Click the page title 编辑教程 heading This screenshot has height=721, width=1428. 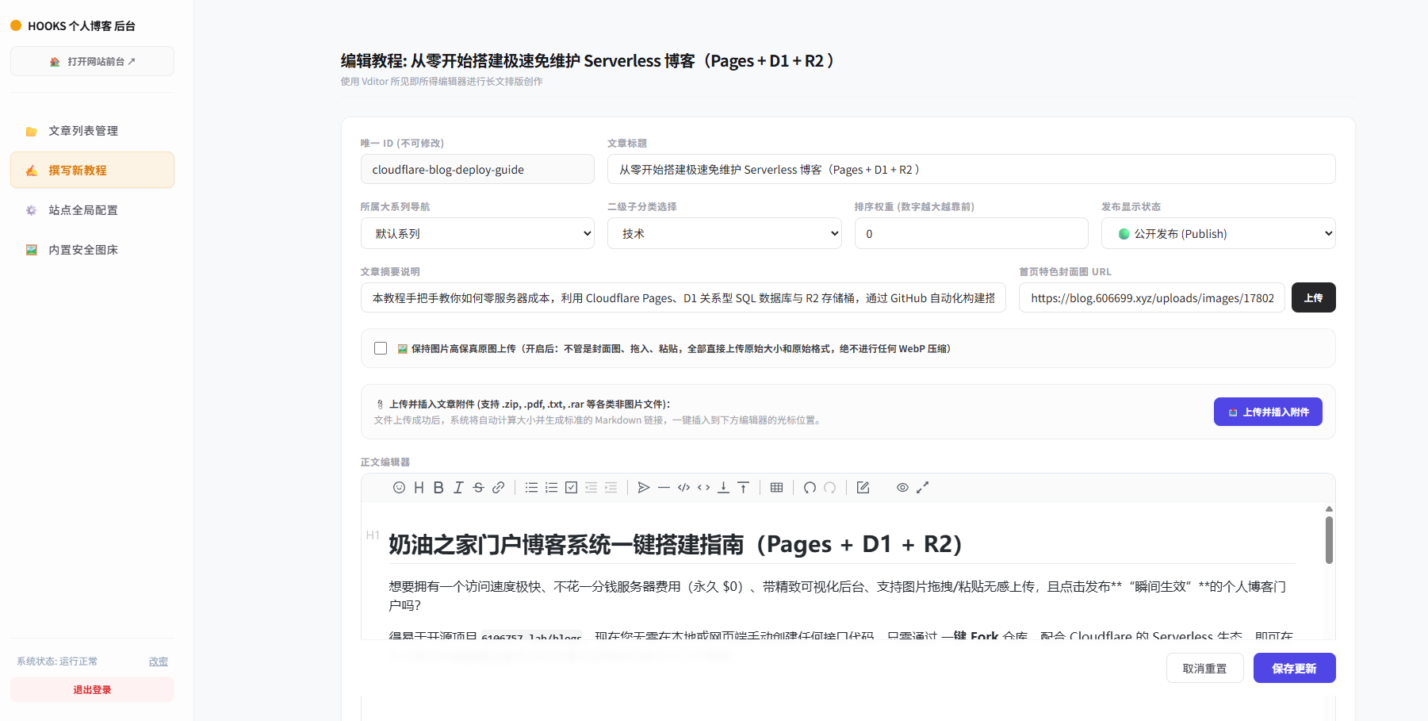588,61
